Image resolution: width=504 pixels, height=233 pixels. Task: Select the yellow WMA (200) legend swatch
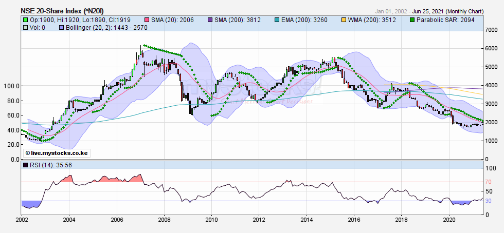pyautogui.click(x=343, y=19)
